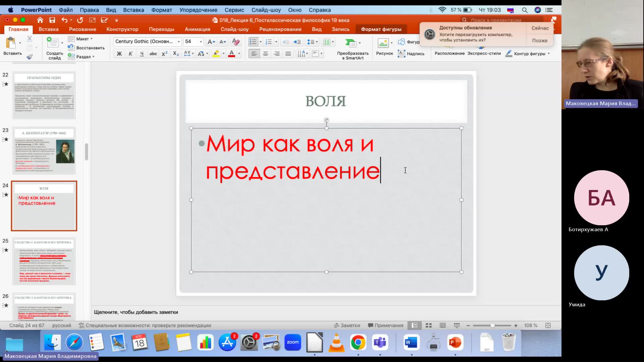Click the Save icon in title bar

(52, 20)
